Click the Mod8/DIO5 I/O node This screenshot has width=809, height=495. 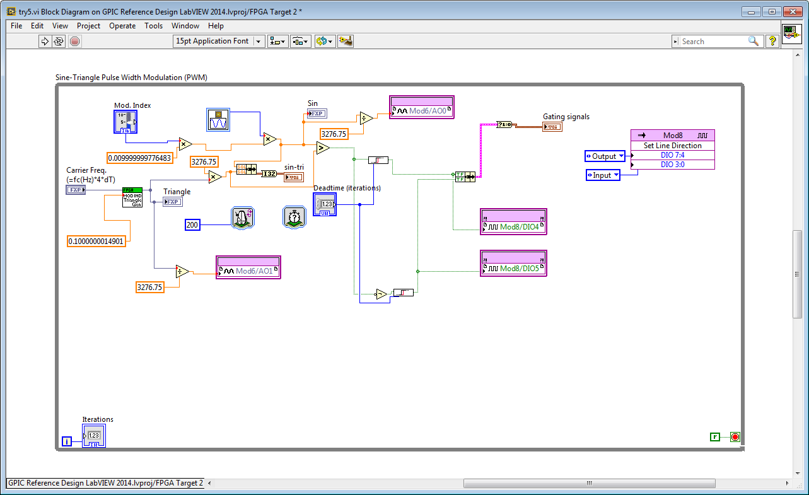click(x=513, y=264)
